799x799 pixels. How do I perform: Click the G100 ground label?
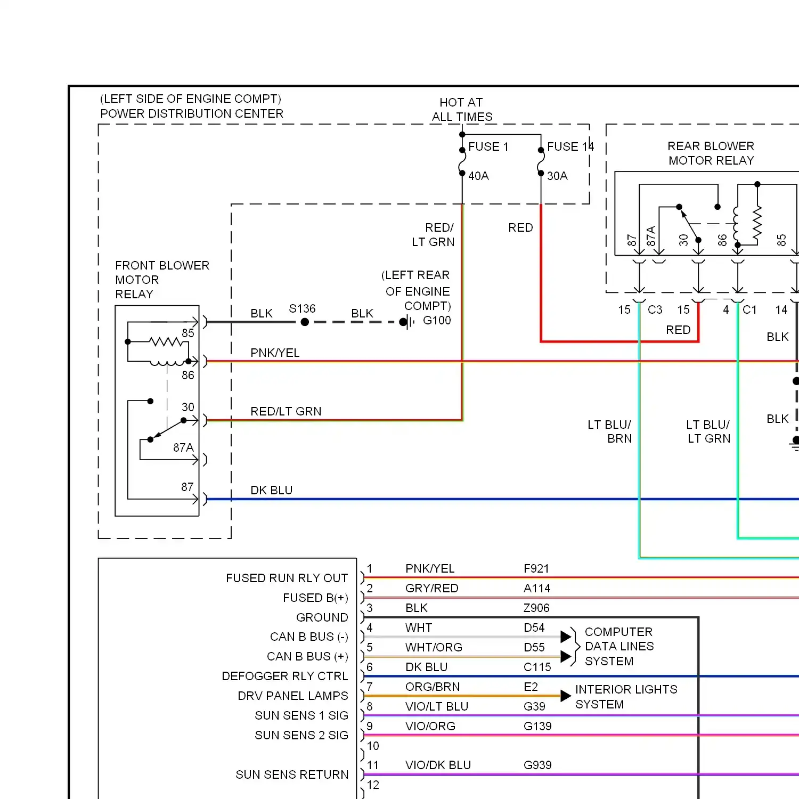(437, 320)
